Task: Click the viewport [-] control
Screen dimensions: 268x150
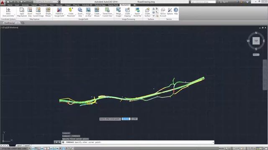Action: [2, 27]
